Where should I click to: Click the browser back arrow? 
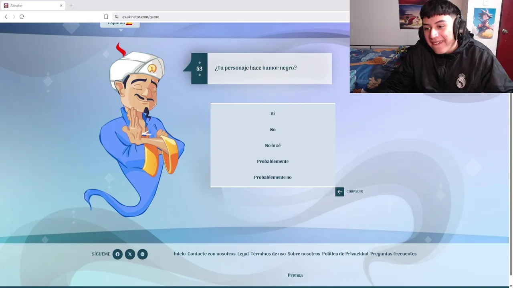pyautogui.click(x=6, y=17)
